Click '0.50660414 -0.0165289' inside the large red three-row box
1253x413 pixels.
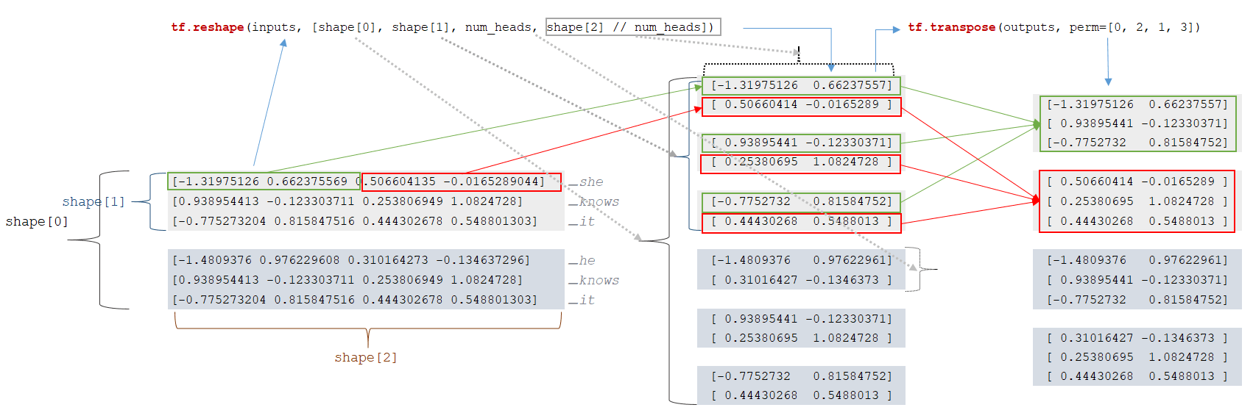point(1137,182)
